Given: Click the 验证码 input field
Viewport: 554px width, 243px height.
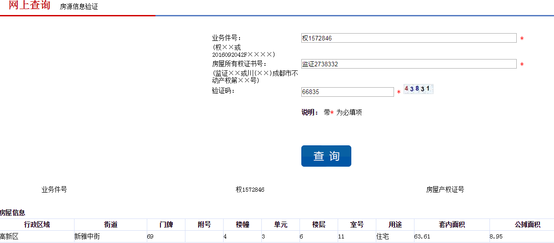Looking at the screenshot, I should click(347, 92).
